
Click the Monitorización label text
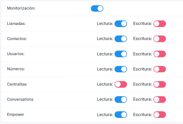[x=21, y=8]
